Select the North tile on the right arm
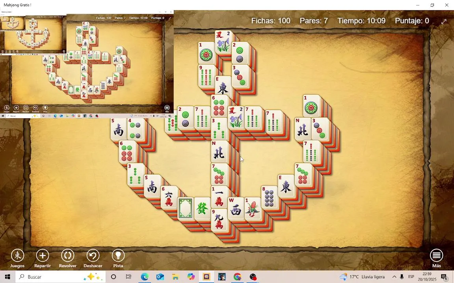The height and width of the screenshot is (283, 454). tap(303, 129)
